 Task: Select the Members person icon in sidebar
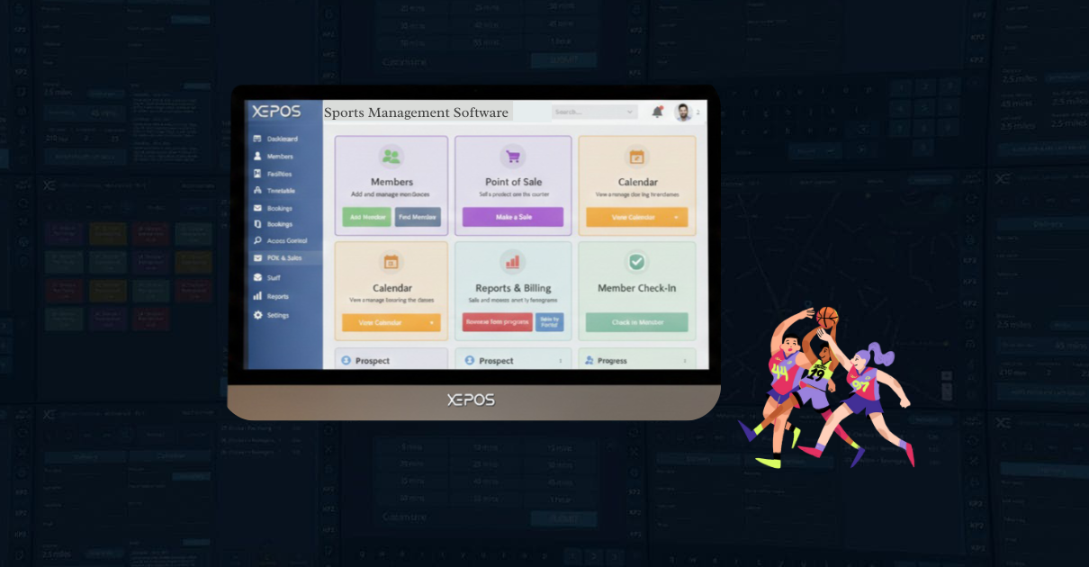click(x=257, y=156)
